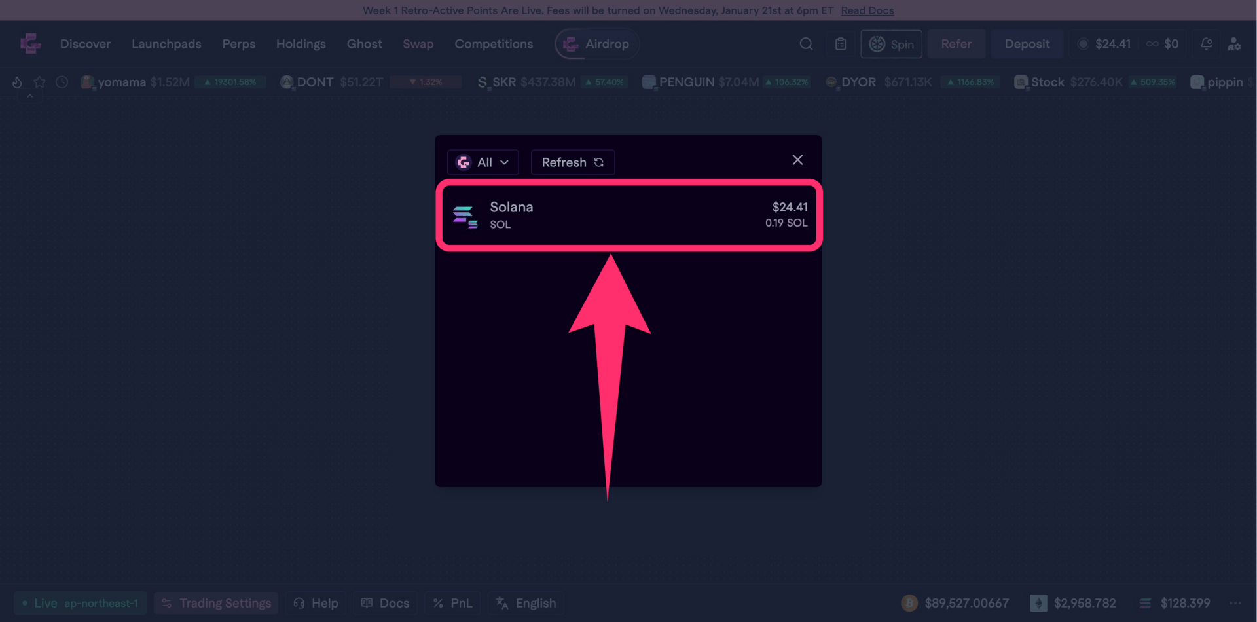The image size is (1257, 622).
Task: Click the $89,527.00667 Bitcoin price
Action: 967,603
